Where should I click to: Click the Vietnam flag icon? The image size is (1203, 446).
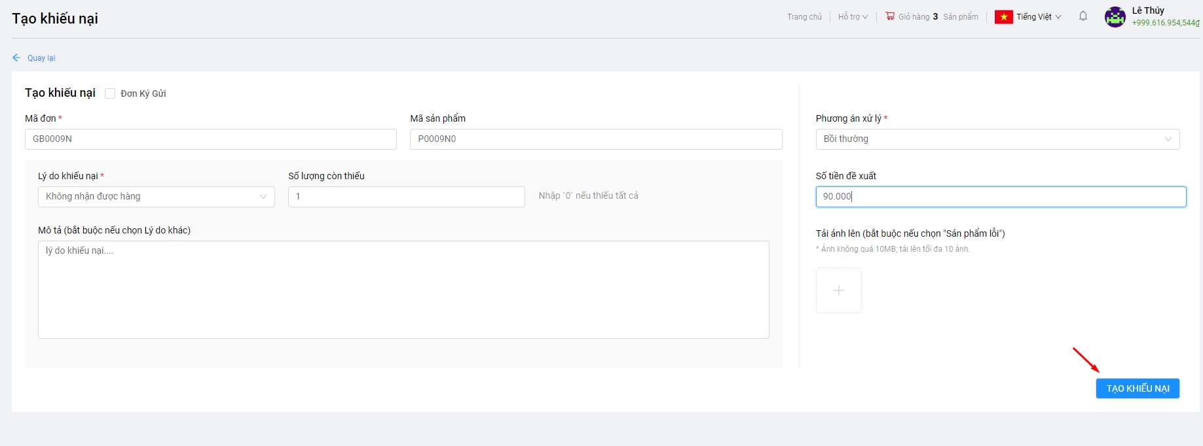coord(1003,17)
